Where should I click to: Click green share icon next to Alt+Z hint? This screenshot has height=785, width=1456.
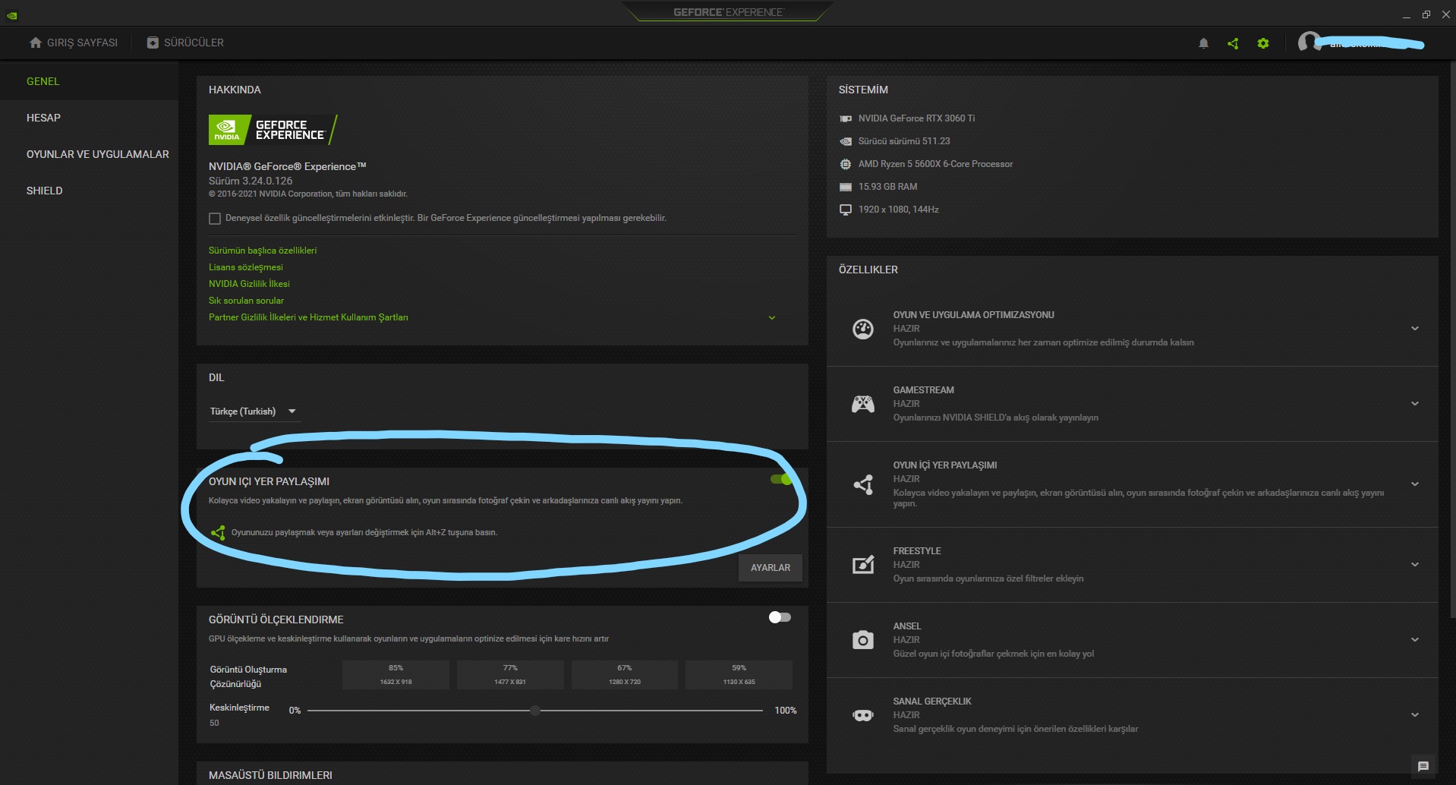pos(218,533)
